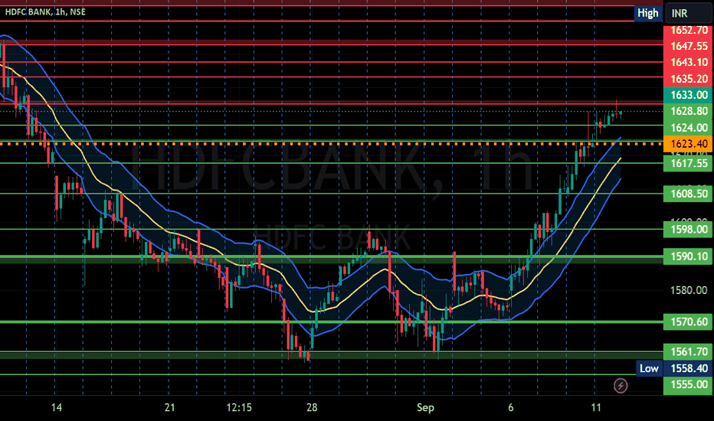Click the 1617.55 support price label
714x421 pixels.
pyautogui.click(x=689, y=163)
